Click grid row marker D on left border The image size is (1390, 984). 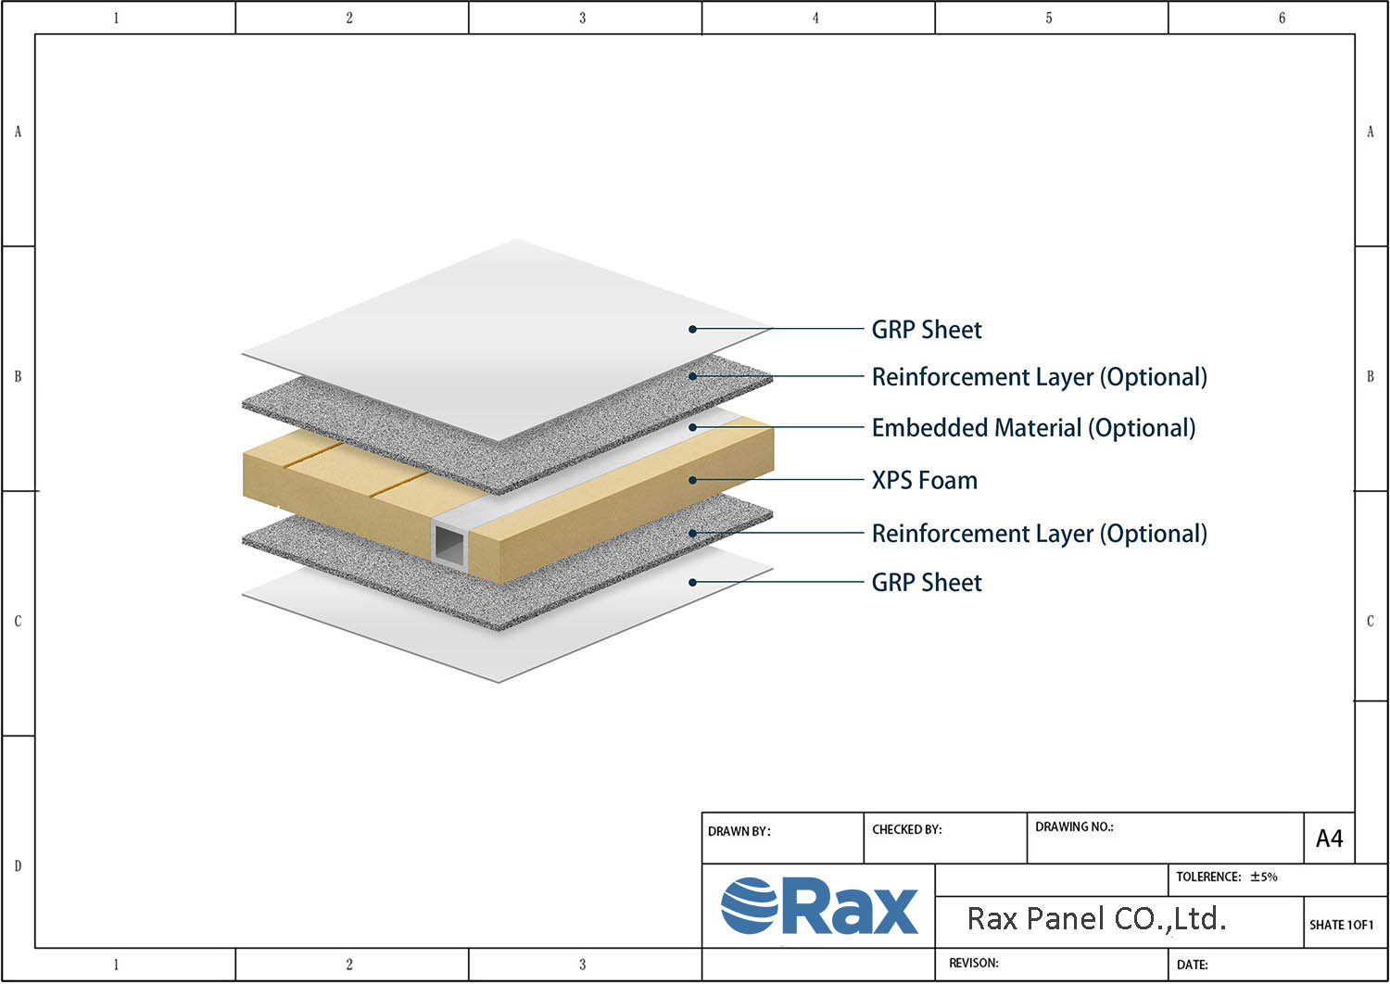tap(18, 865)
